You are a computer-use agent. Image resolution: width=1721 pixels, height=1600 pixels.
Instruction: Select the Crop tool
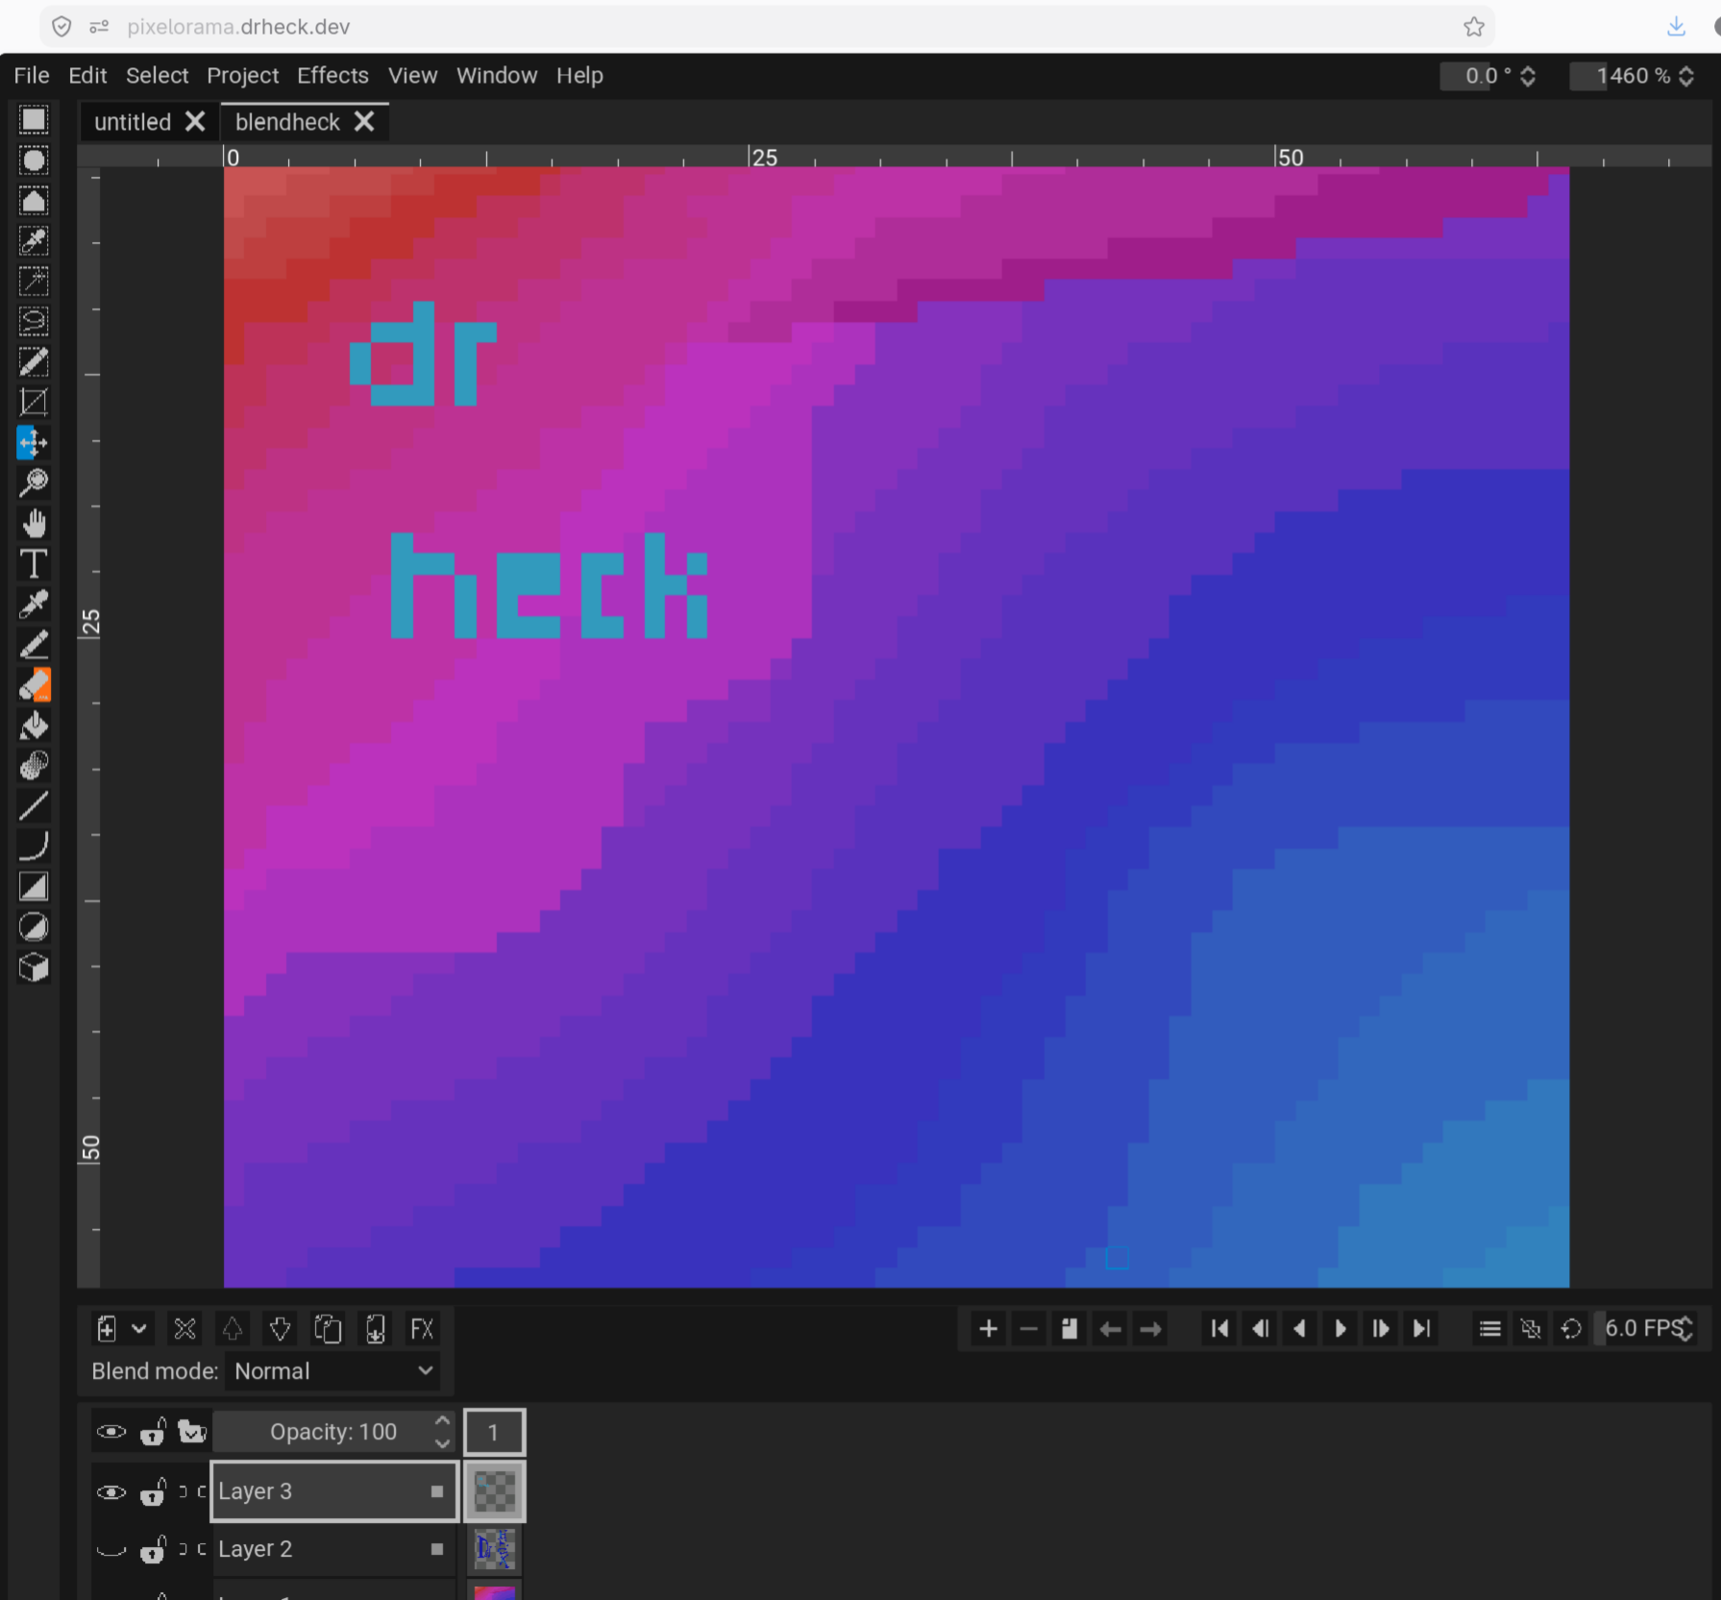coord(34,402)
